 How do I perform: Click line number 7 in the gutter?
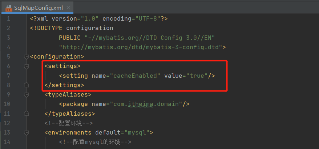pos(8,76)
